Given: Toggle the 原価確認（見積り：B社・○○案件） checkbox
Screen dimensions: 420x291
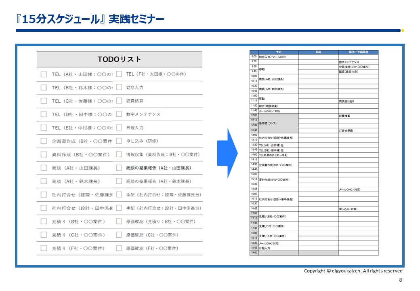Looking at the screenshot, I should pyautogui.click(x=119, y=221).
